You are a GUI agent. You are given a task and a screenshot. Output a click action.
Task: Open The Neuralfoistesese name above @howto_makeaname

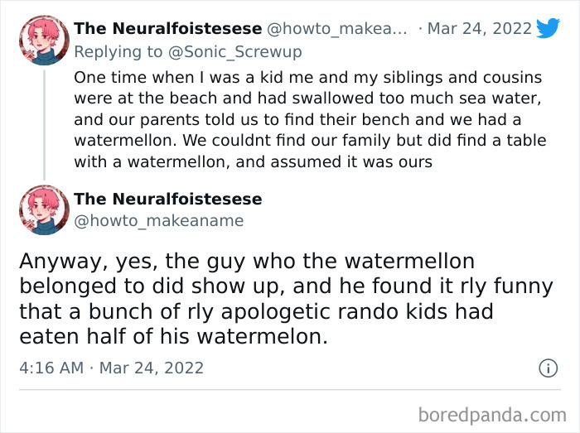click(167, 200)
